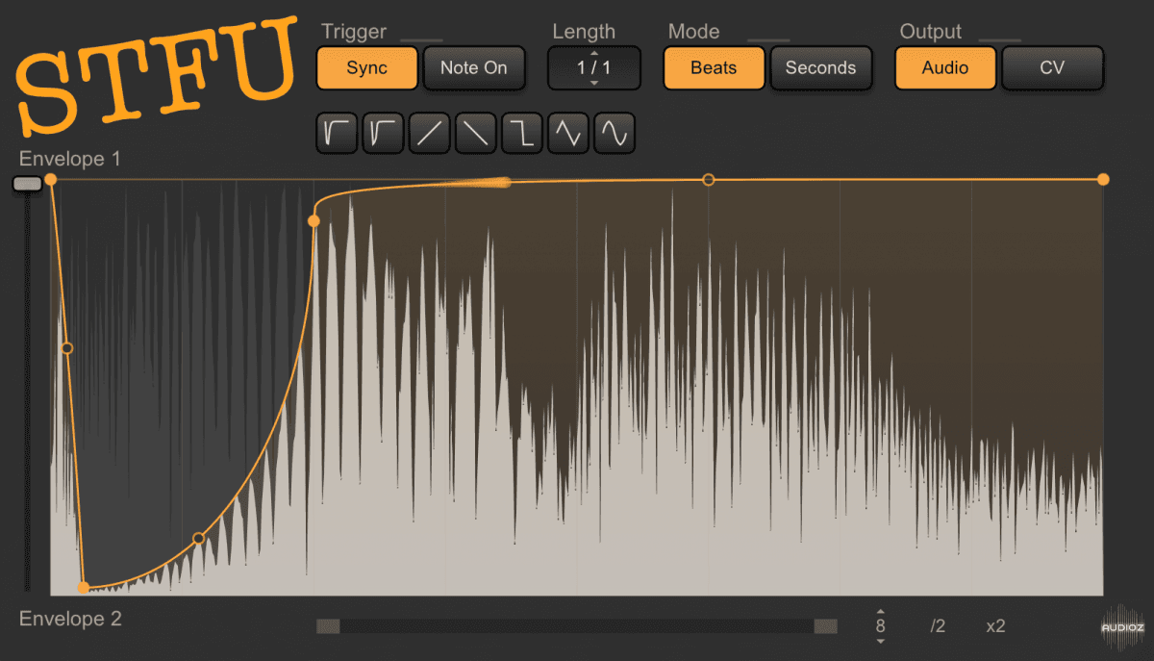1154x661 pixels.
Task: Set mode to Beats
Action: click(714, 68)
